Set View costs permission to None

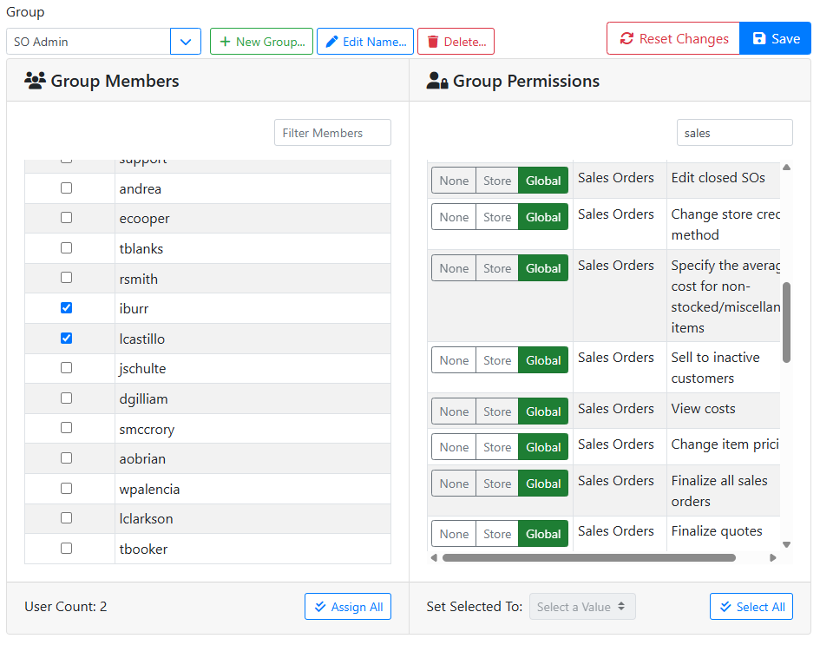[x=454, y=411]
